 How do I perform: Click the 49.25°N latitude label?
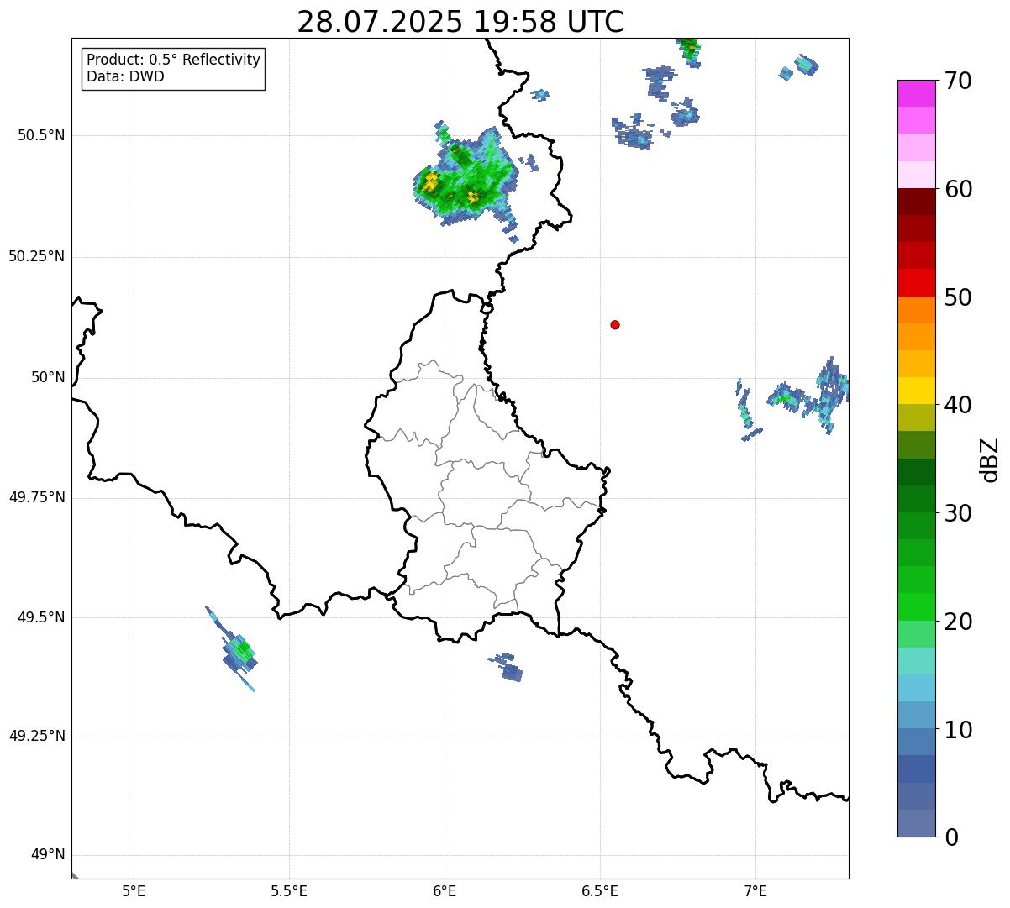coord(36,737)
